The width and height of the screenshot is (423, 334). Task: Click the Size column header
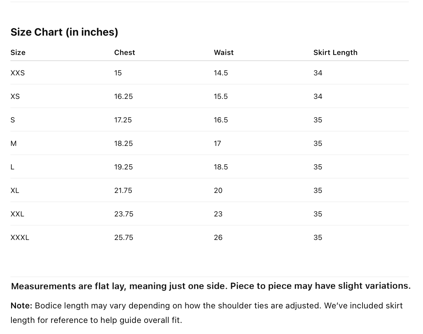pyautogui.click(x=18, y=53)
